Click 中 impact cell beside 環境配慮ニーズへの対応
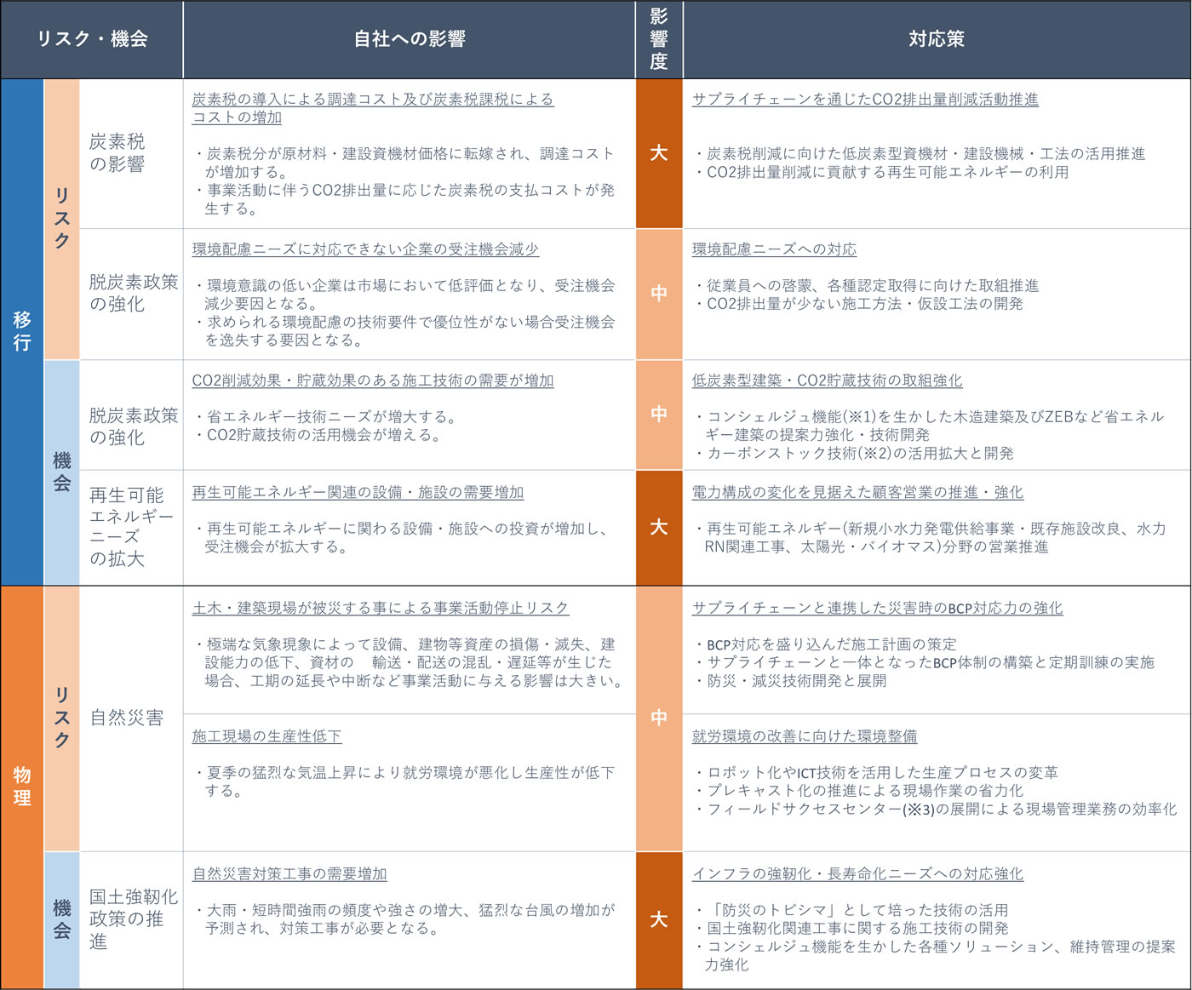Viewport: 1192px width, 990px height. pyautogui.click(x=659, y=294)
